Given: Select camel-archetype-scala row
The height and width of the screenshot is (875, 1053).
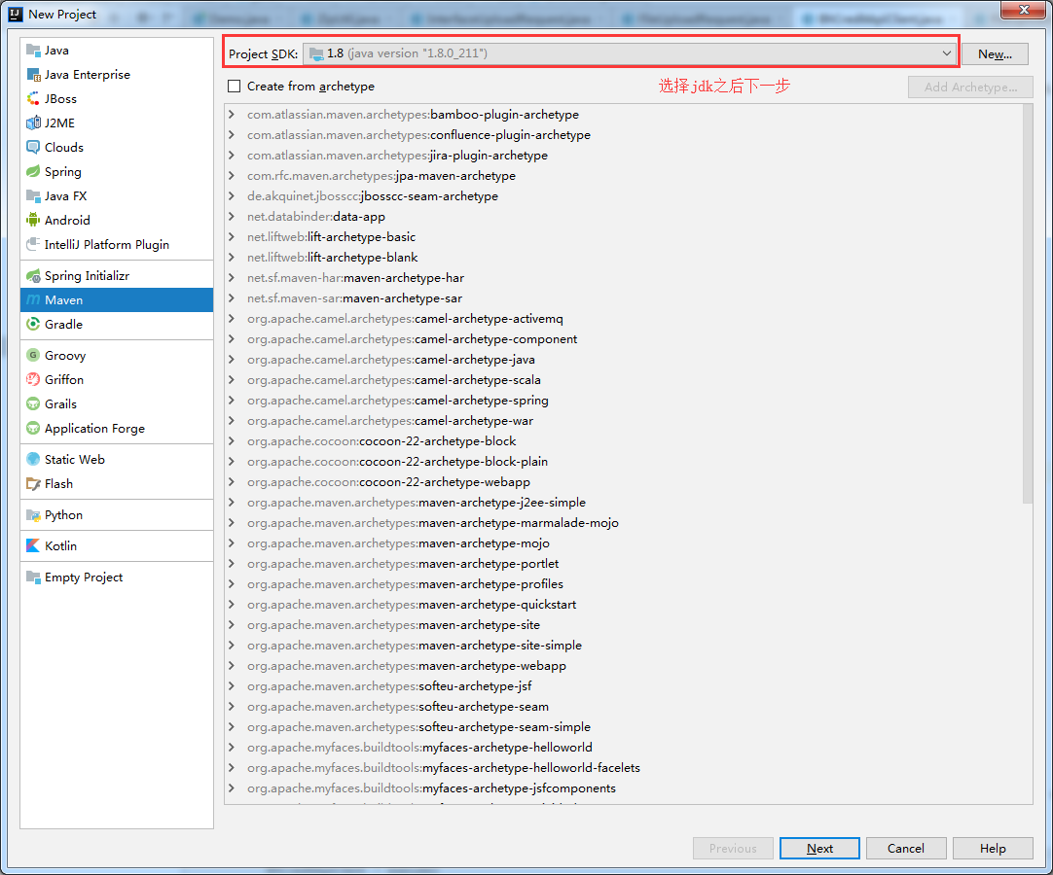Looking at the screenshot, I should coord(624,380).
